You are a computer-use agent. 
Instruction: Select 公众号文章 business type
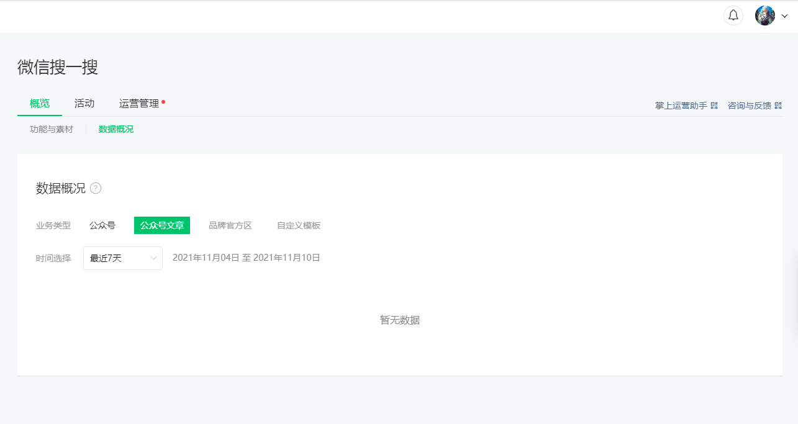162,225
